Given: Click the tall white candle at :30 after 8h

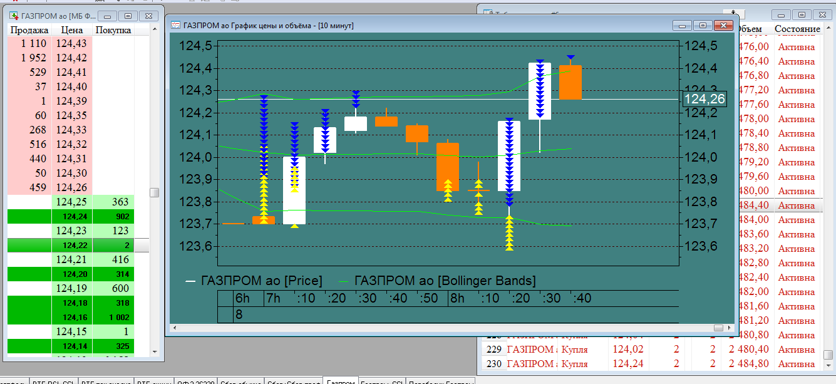Looking at the screenshot, I should pyautogui.click(x=540, y=91).
